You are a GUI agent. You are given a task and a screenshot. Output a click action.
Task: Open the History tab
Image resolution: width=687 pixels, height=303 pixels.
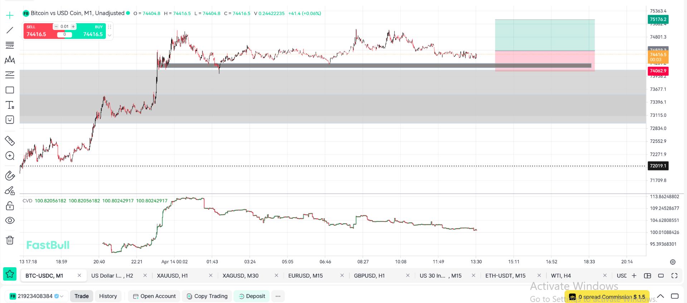(108, 296)
